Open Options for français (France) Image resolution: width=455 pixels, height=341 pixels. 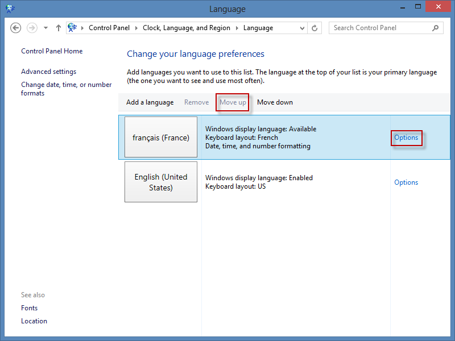click(x=406, y=138)
